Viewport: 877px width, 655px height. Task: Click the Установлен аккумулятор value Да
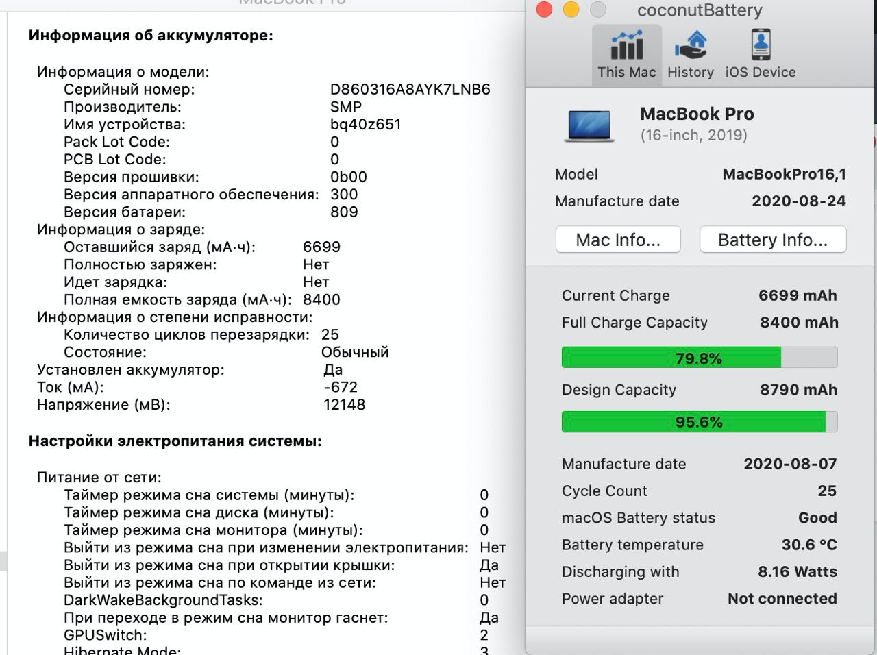[333, 370]
